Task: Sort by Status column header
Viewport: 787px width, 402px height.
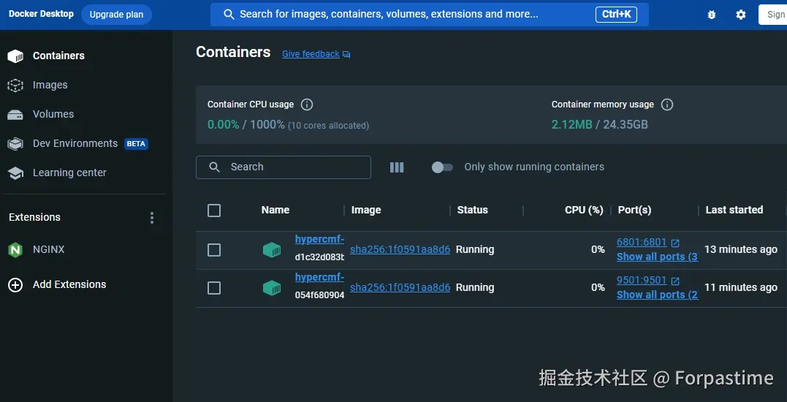Action: [472, 211]
